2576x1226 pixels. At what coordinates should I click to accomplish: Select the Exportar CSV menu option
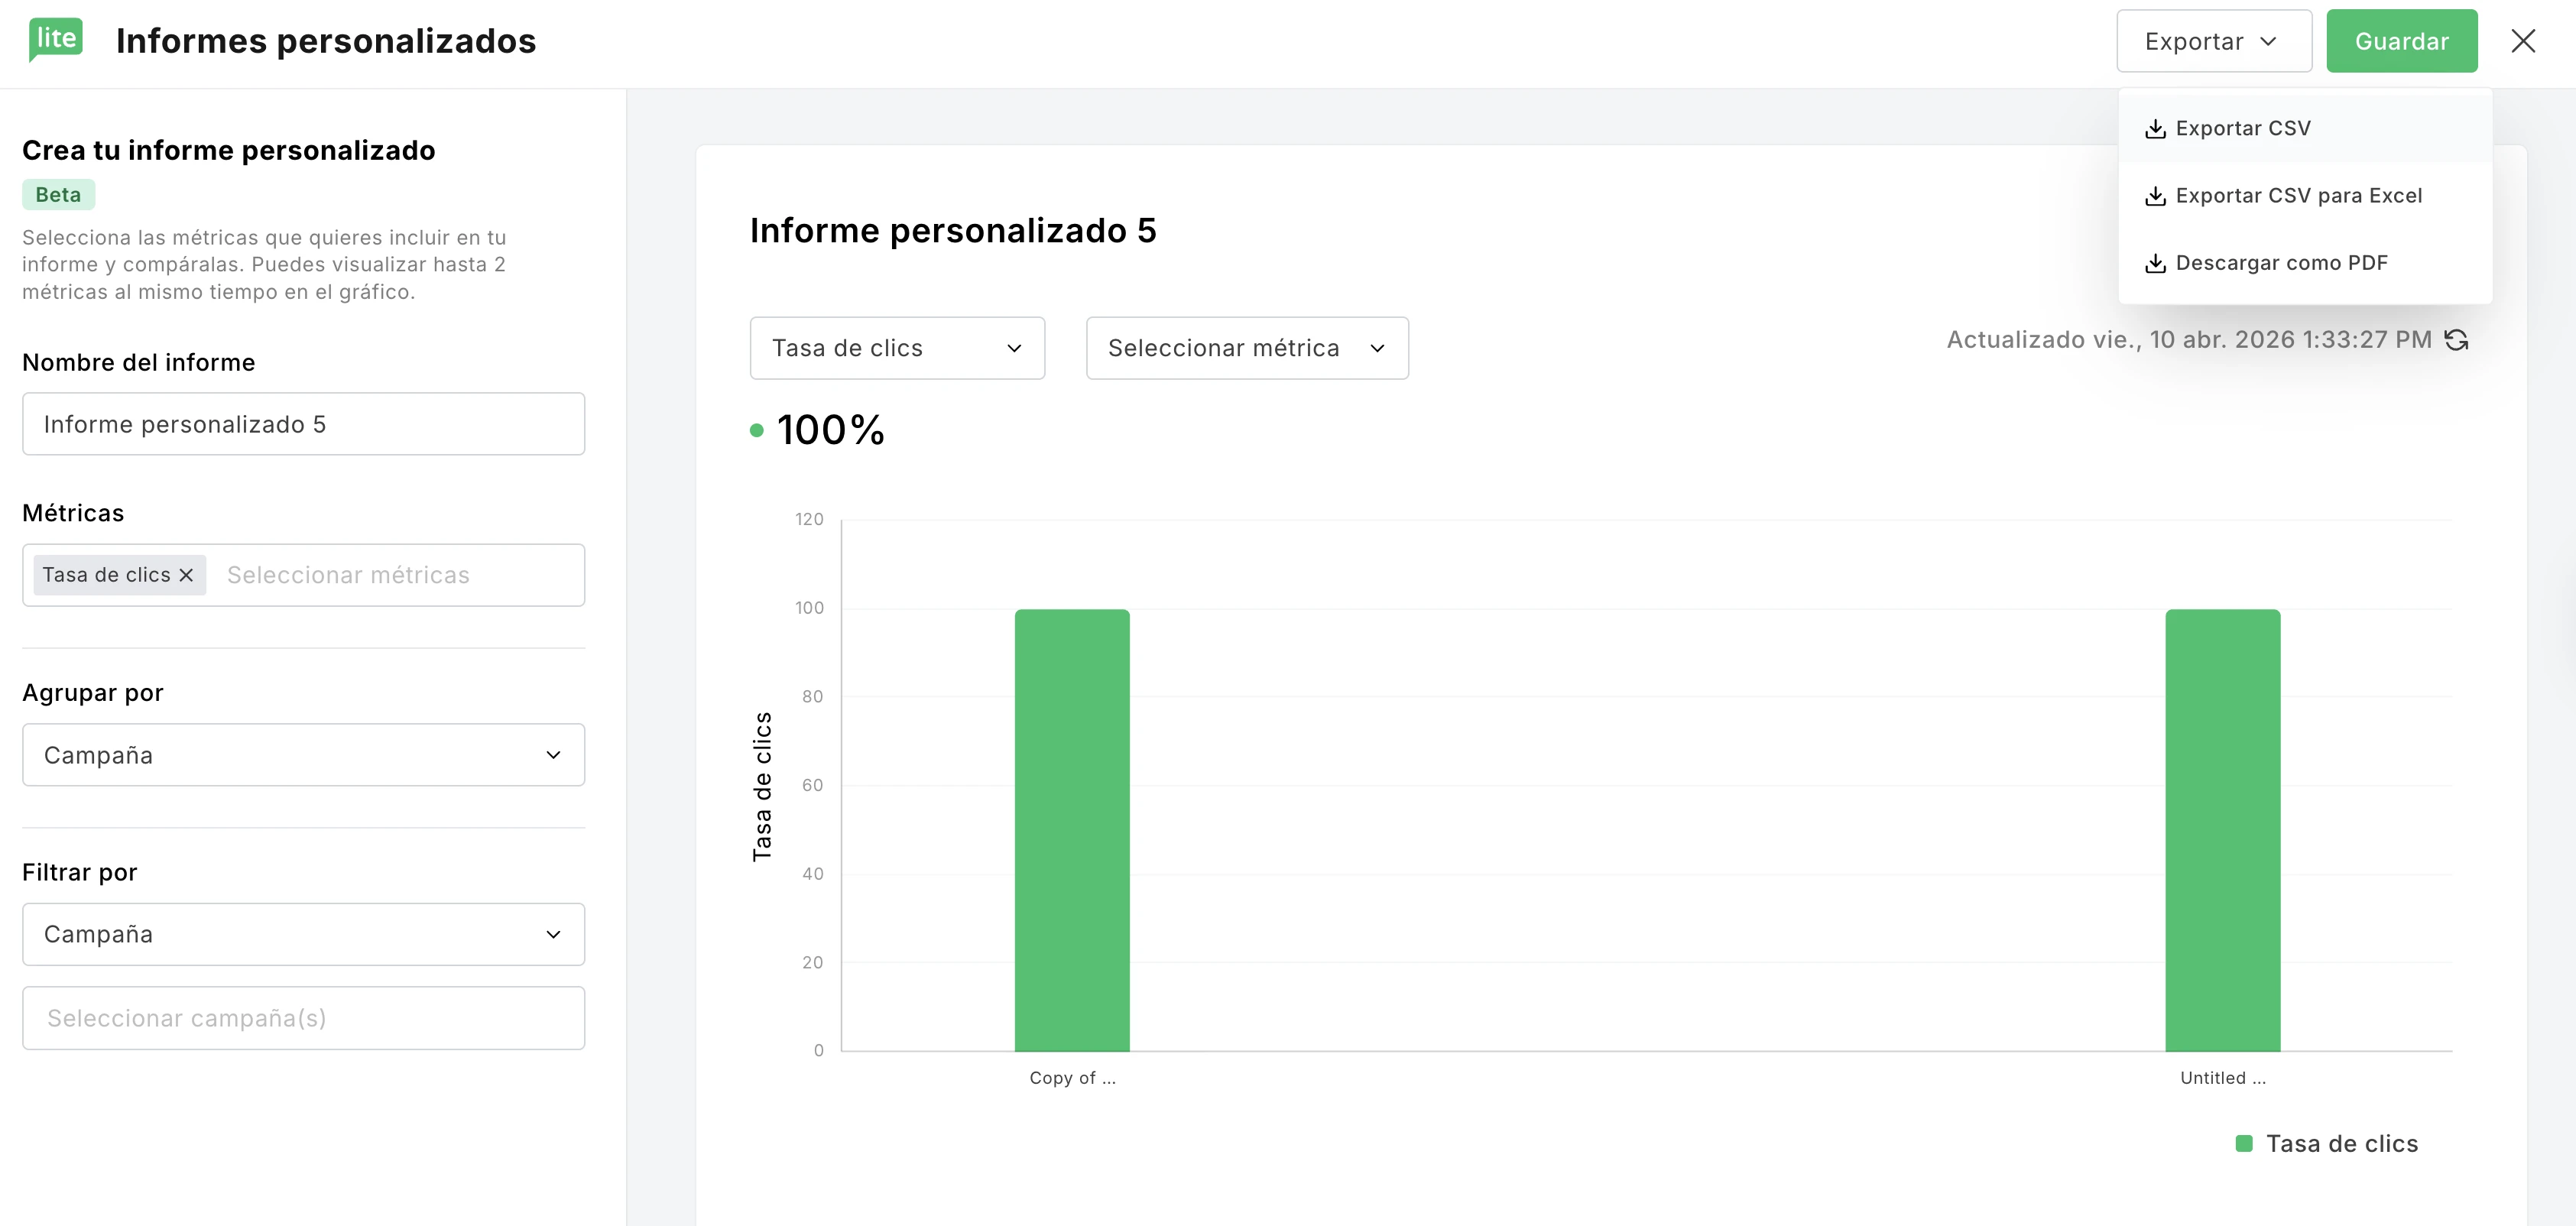point(2242,129)
